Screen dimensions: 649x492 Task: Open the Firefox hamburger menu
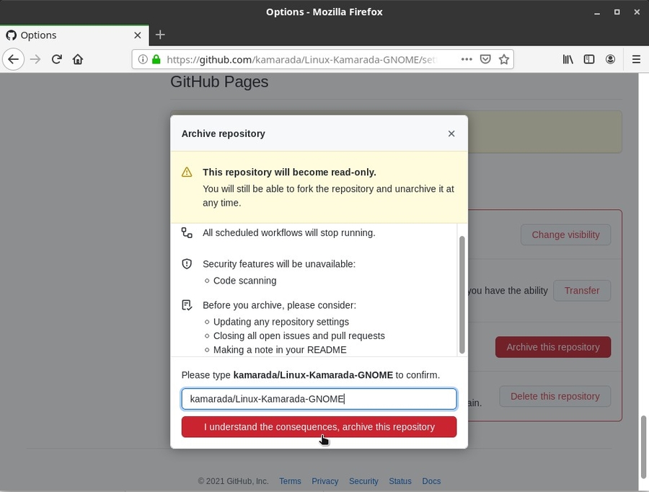[636, 59]
